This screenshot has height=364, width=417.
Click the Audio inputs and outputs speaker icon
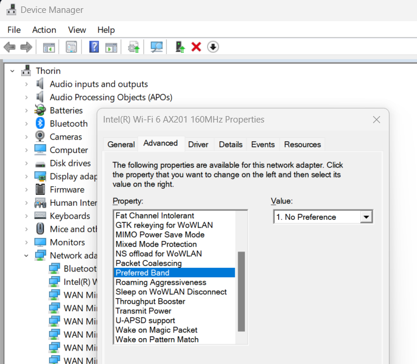(40, 84)
